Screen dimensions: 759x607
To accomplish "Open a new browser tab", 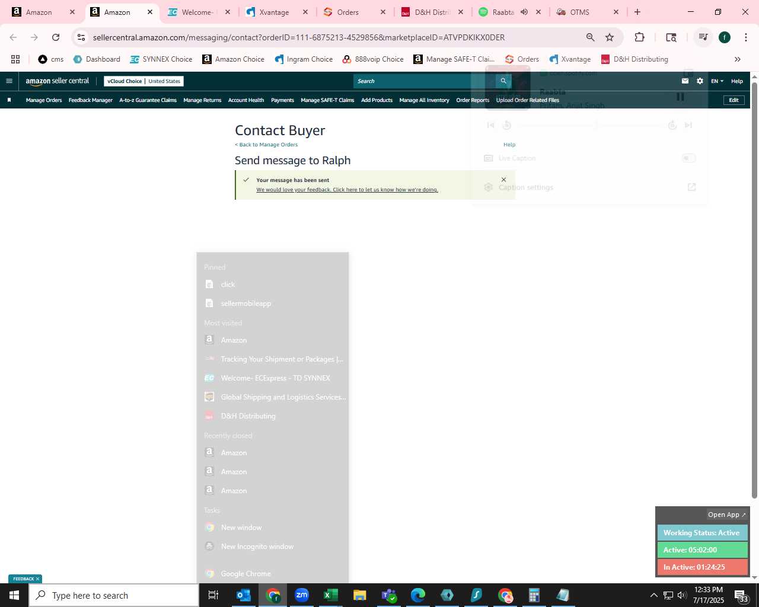I will pos(637,12).
